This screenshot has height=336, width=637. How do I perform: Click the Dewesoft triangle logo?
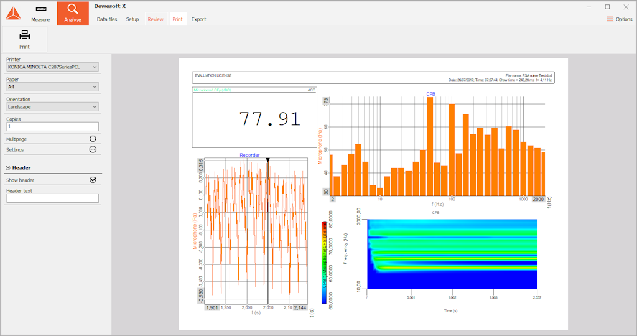[x=13, y=14]
